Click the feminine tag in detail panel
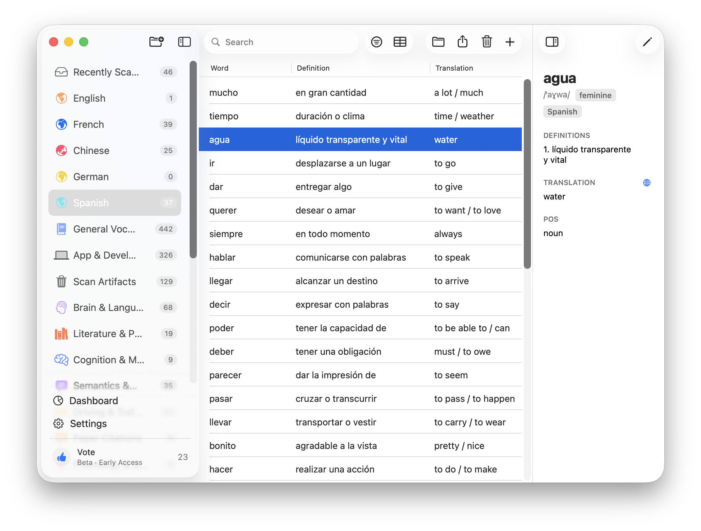 tap(595, 95)
